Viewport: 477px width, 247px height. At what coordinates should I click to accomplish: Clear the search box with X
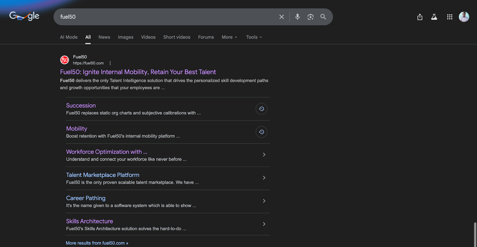pos(281,17)
